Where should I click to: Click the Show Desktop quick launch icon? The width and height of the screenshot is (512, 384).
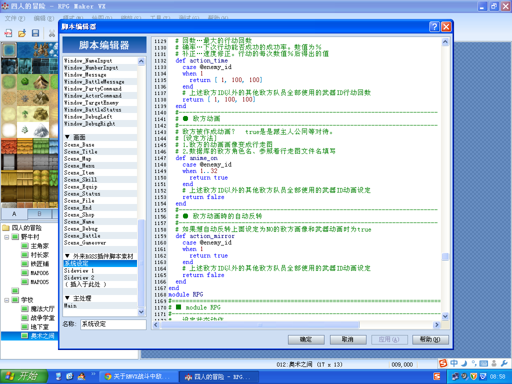coord(58,376)
